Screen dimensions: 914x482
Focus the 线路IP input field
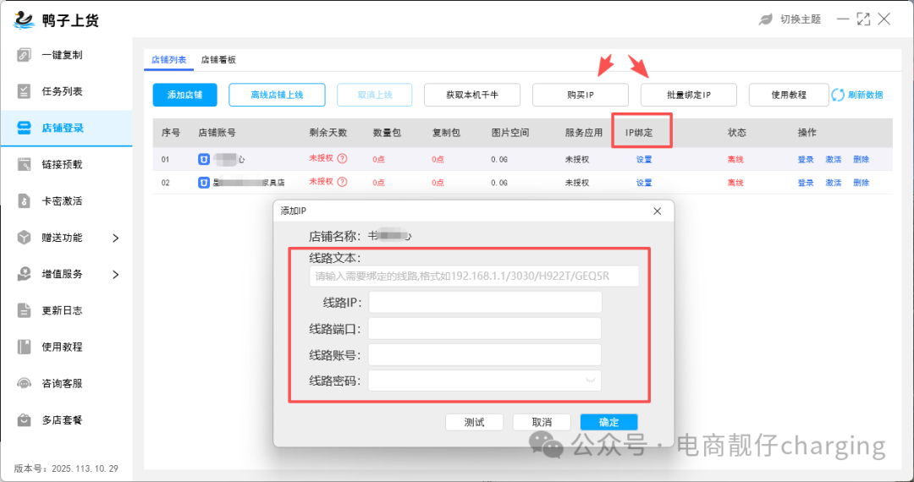(485, 303)
